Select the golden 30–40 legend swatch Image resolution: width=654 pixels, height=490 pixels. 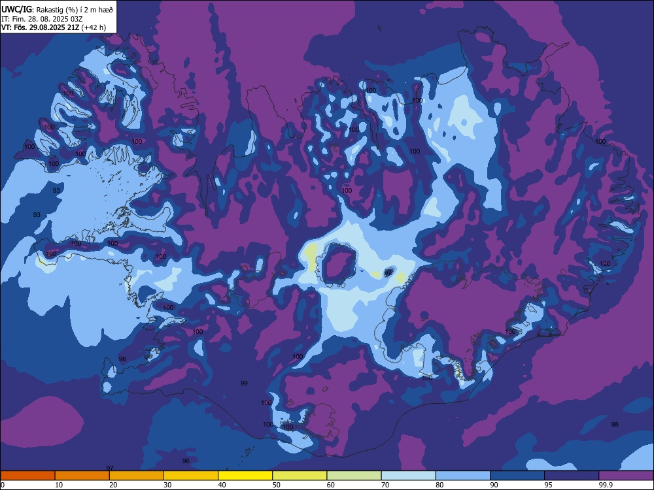pyautogui.click(x=191, y=476)
